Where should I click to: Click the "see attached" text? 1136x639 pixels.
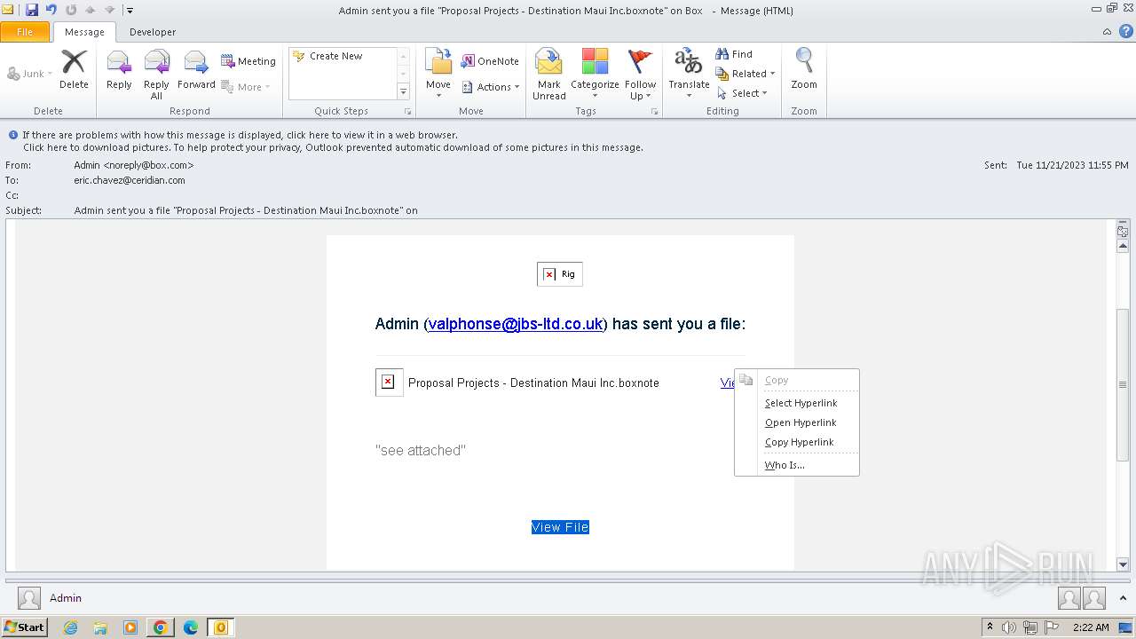pos(421,451)
